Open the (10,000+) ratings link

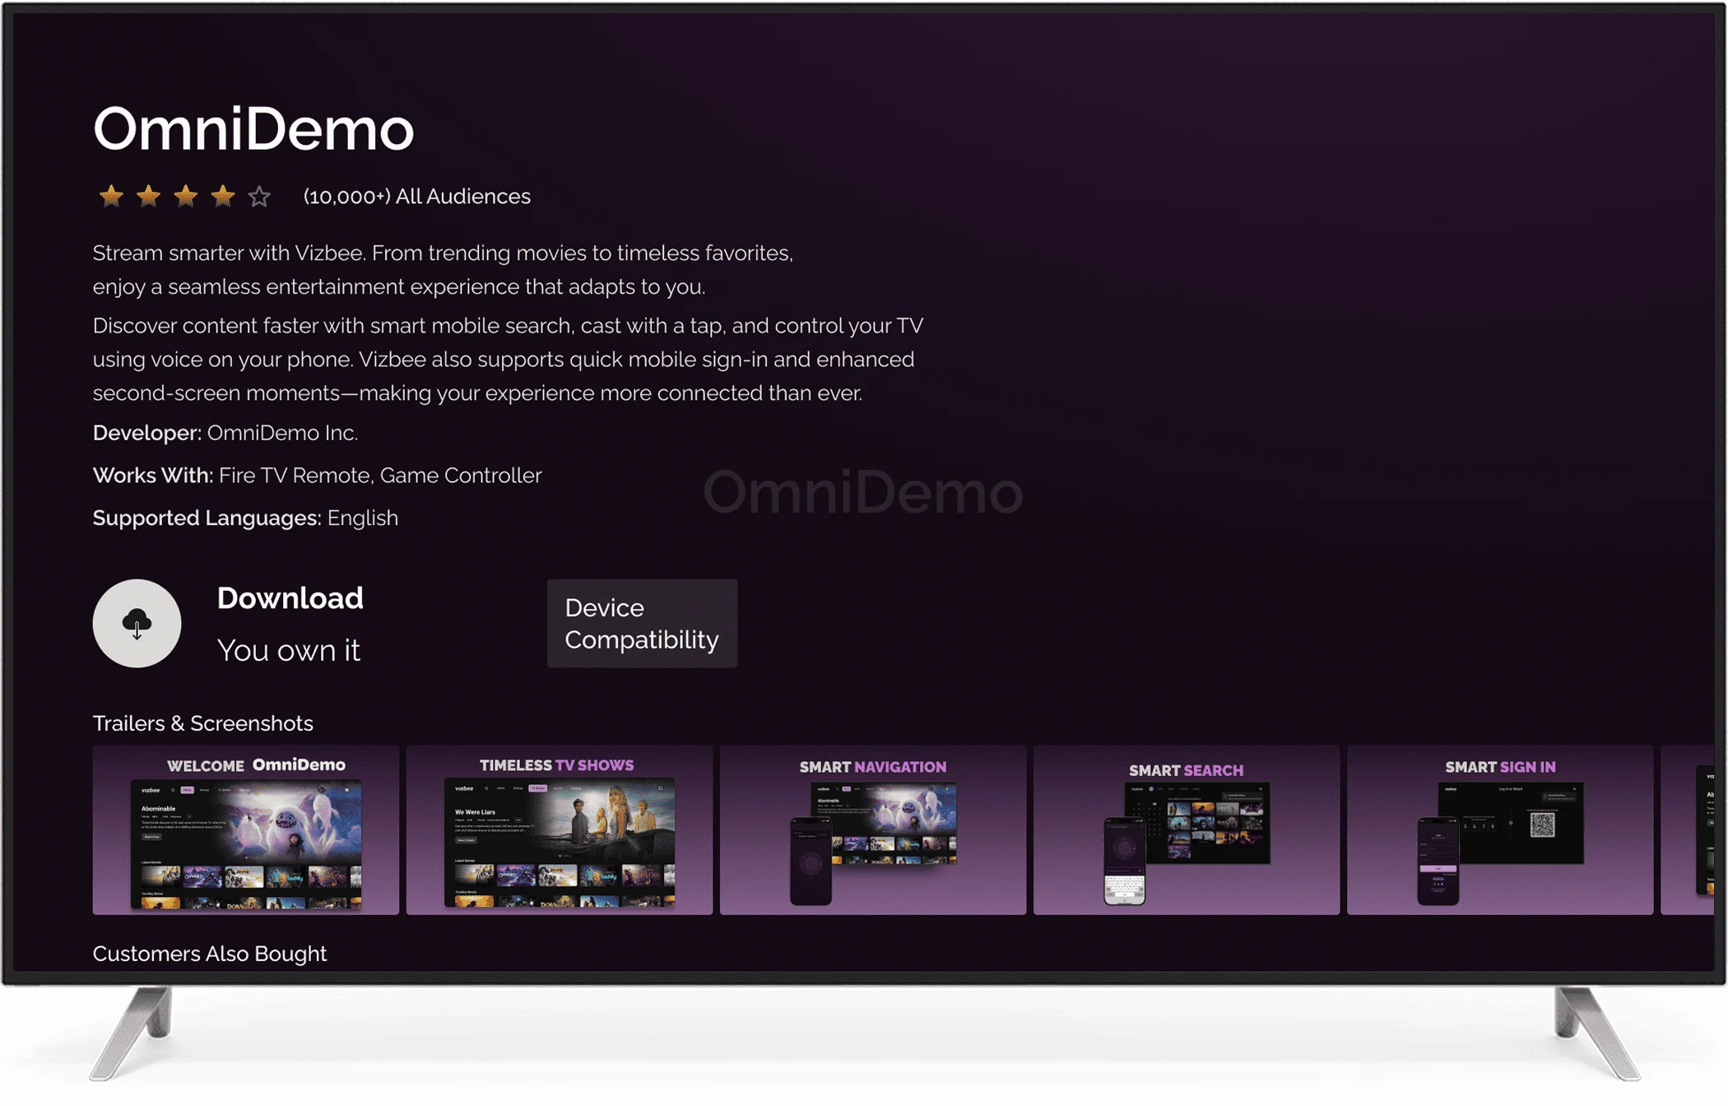[x=346, y=196]
